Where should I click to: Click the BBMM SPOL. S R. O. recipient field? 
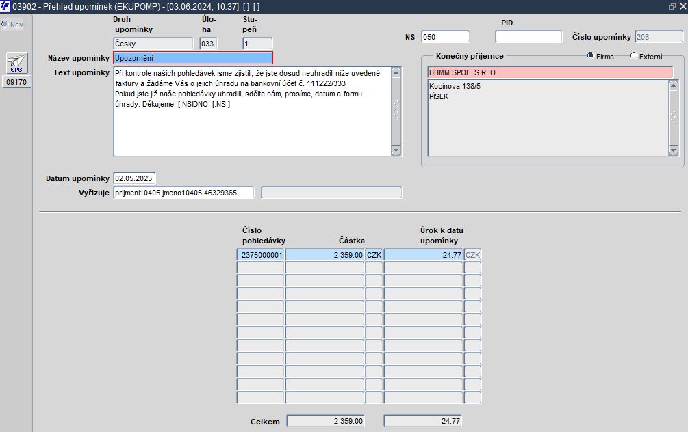pyautogui.click(x=550, y=72)
